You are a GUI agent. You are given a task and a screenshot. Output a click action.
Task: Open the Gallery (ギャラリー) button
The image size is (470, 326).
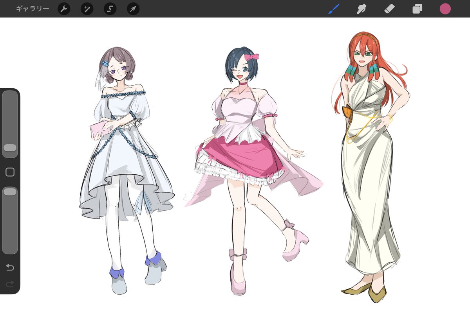[x=33, y=9]
